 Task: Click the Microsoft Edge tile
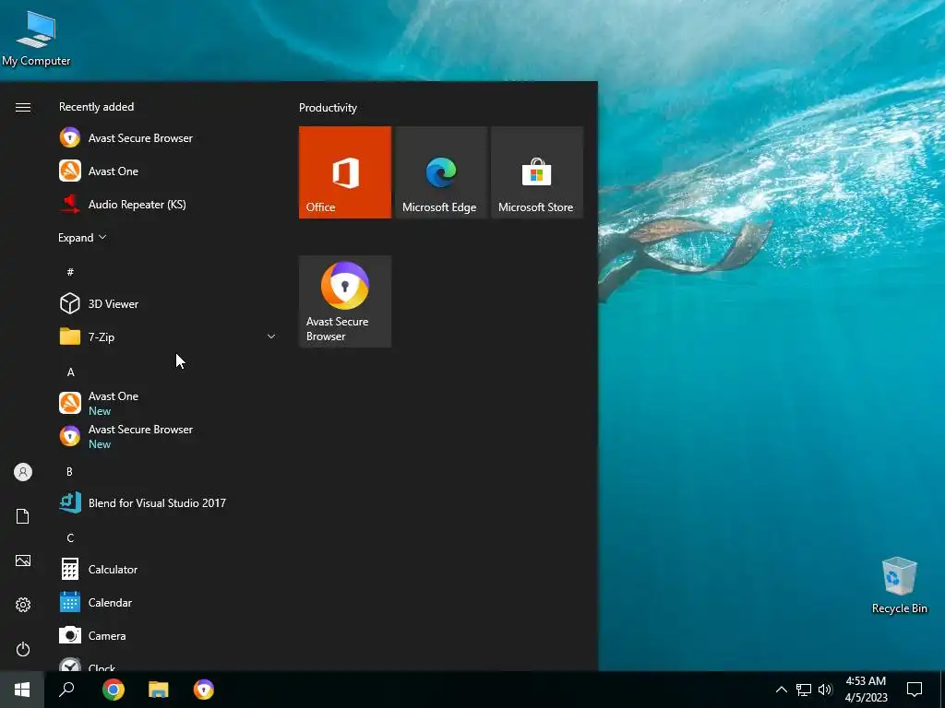tap(440, 172)
